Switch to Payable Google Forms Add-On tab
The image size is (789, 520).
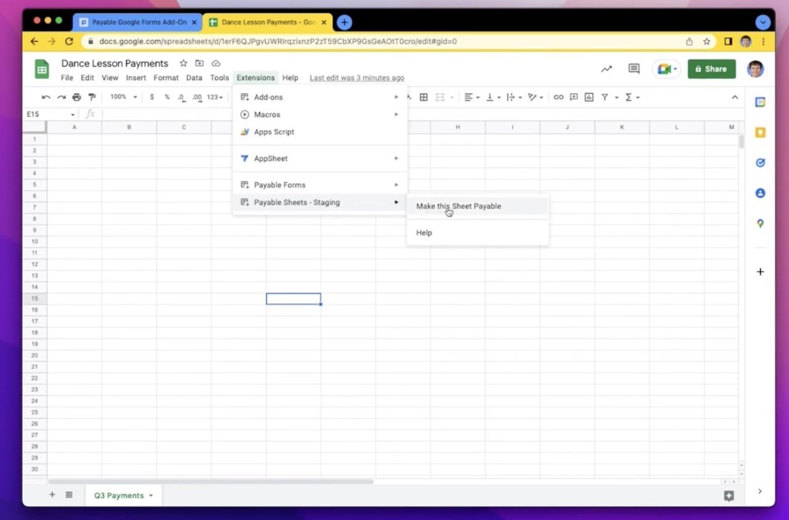pos(138,22)
